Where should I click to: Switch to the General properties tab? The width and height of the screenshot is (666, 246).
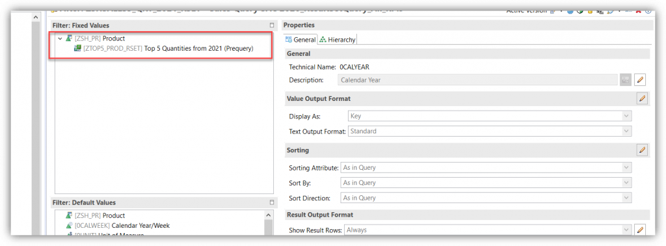300,40
